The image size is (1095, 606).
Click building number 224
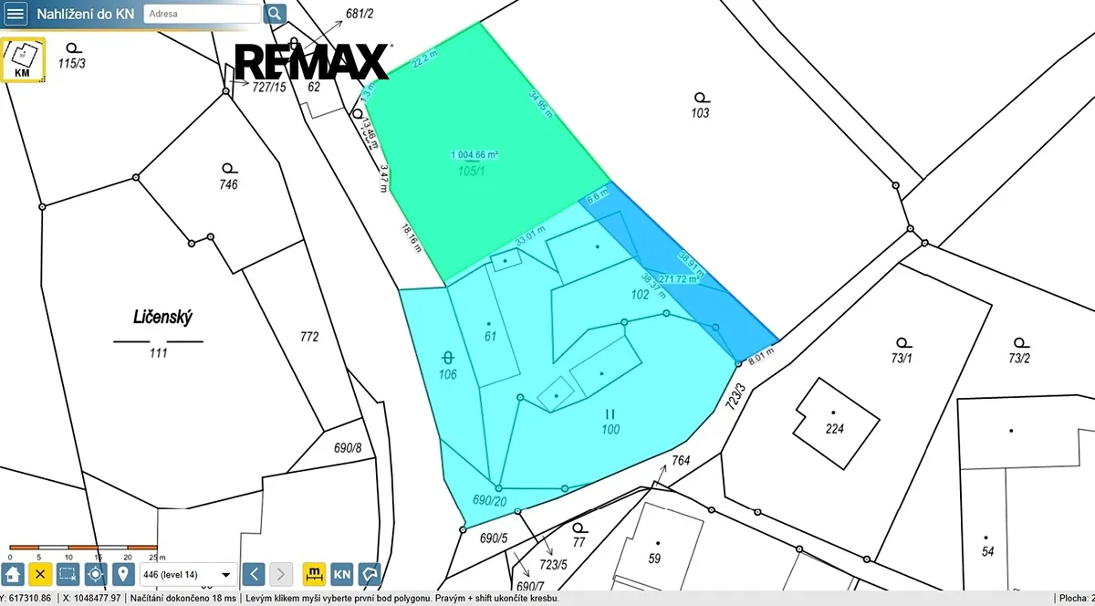coord(835,428)
